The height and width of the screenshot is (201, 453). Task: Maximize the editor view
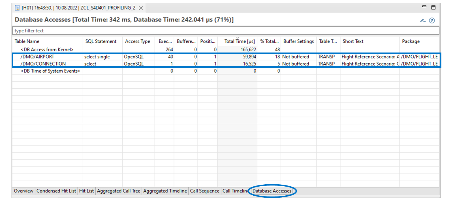coord(433,7)
